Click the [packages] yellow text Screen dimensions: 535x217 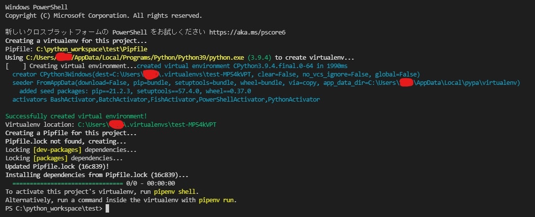coord(50,158)
